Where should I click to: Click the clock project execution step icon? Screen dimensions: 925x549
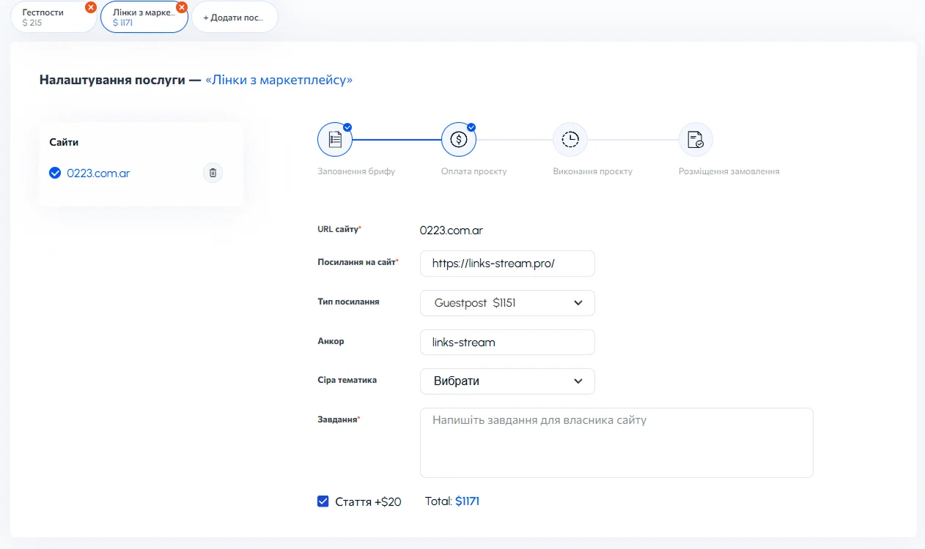pos(570,139)
